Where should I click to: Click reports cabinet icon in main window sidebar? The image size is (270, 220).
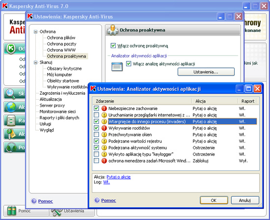point(11,120)
